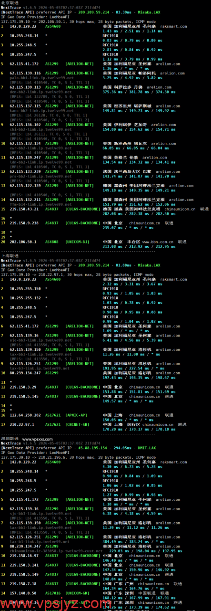Select hop IP 62.115.132.211

pyautogui.click(x=25, y=199)
